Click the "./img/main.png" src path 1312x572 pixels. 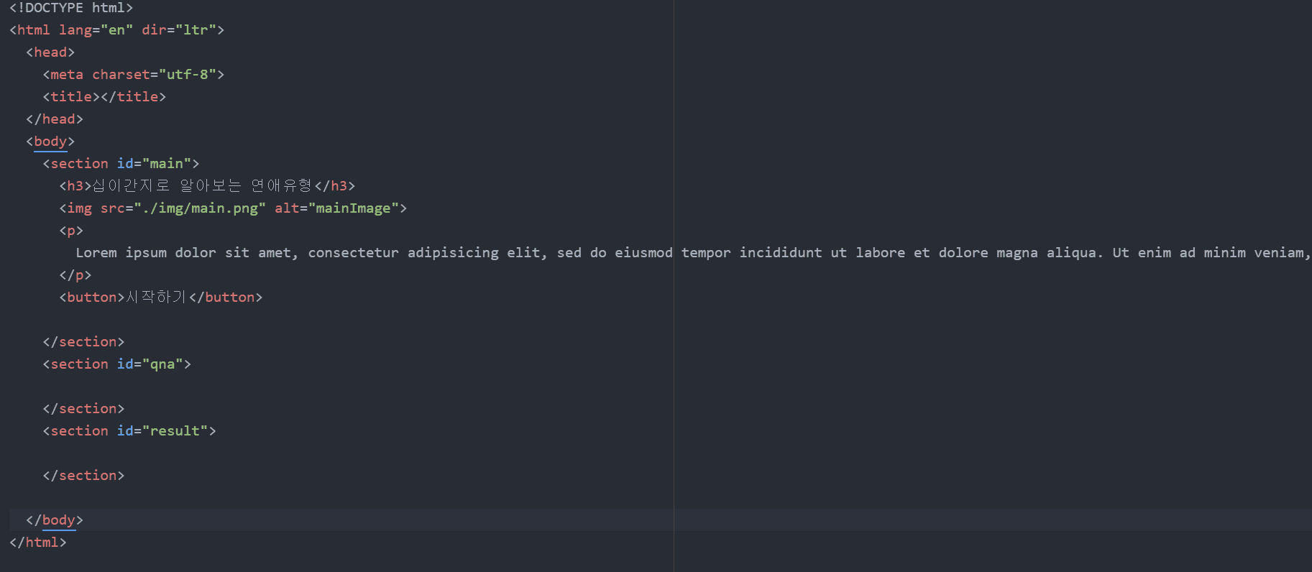199,208
